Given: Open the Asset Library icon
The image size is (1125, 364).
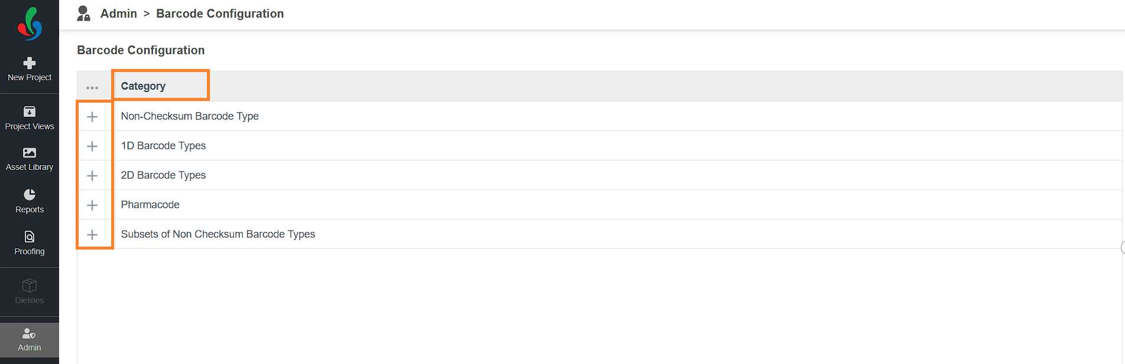Looking at the screenshot, I should pyautogui.click(x=30, y=153).
